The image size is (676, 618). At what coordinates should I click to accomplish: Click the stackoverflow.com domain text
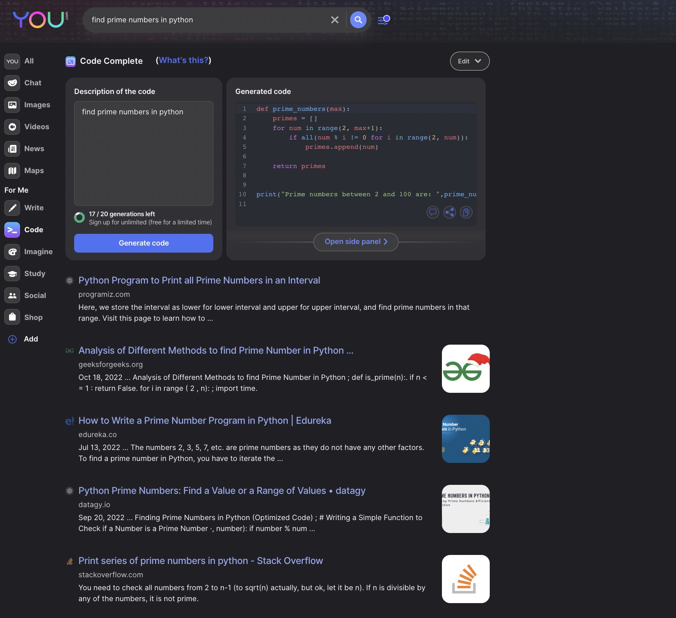[x=111, y=575]
